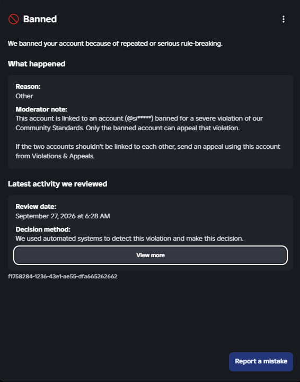Click the Report a mistake button

(261, 361)
